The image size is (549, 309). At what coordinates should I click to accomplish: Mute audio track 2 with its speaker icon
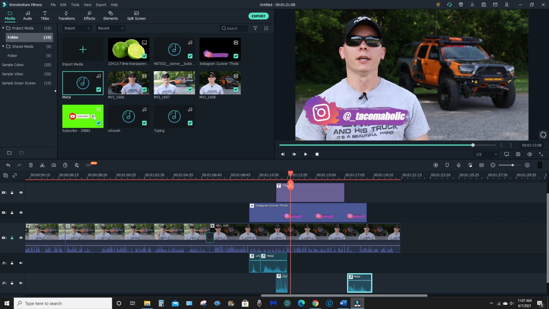pyautogui.click(x=21, y=283)
